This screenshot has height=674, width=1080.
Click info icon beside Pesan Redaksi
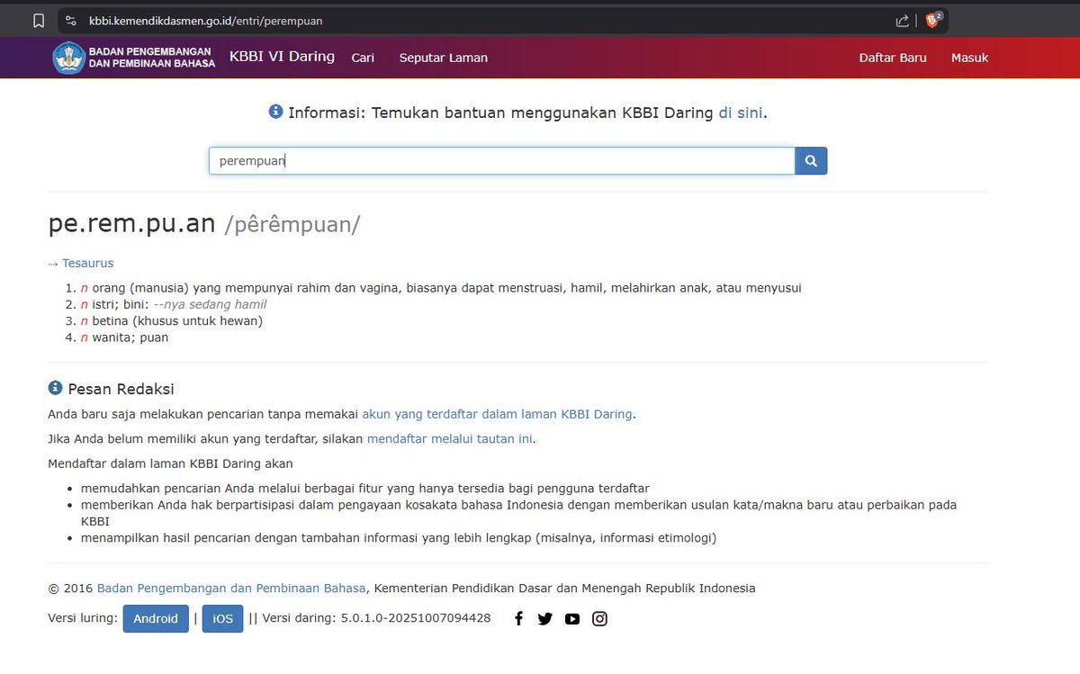coord(55,388)
